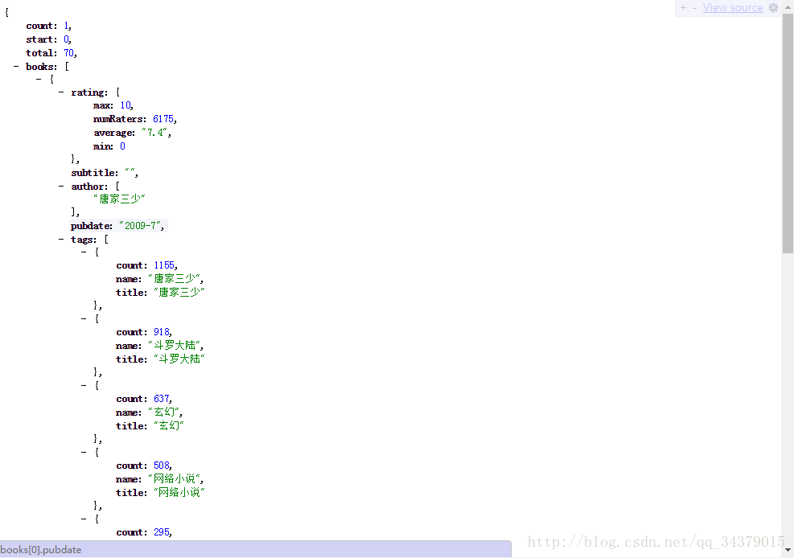Collapse the first book object under books
The image size is (794, 558).
[39, 79]
